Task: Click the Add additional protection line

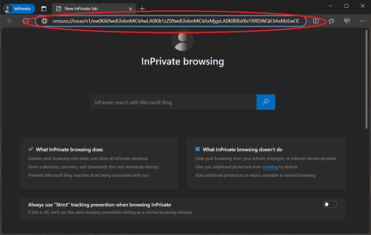Action: click(x=255, y=175)
